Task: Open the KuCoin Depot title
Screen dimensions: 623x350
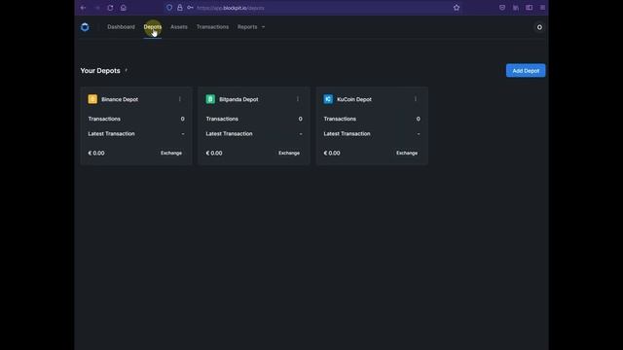Action: (x=354, y=99)
